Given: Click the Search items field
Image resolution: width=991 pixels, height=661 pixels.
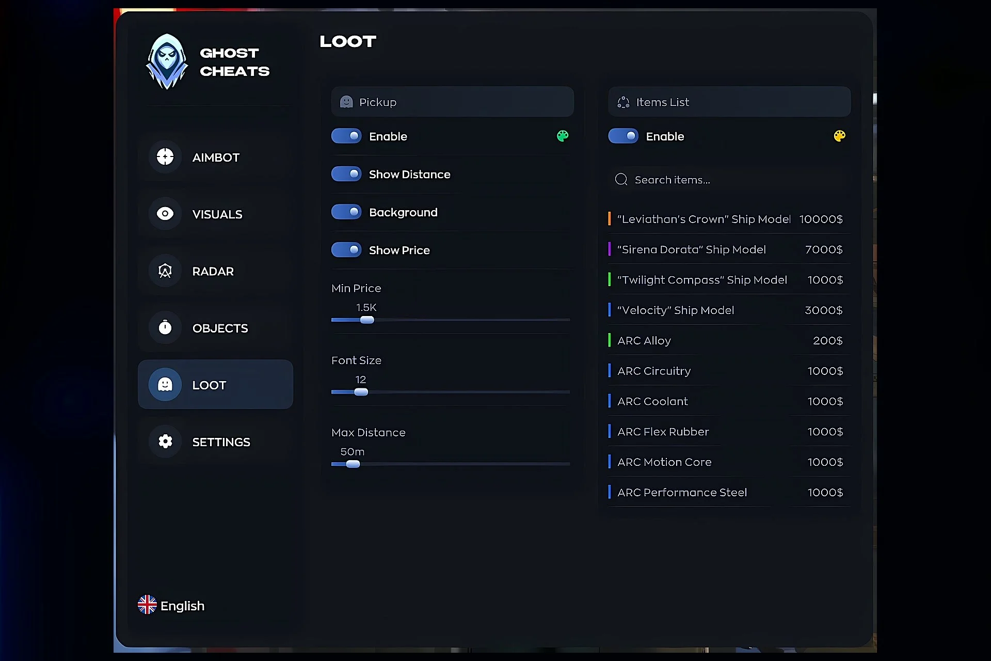Looking at the screenshot, I should click(x=729, y=180).
